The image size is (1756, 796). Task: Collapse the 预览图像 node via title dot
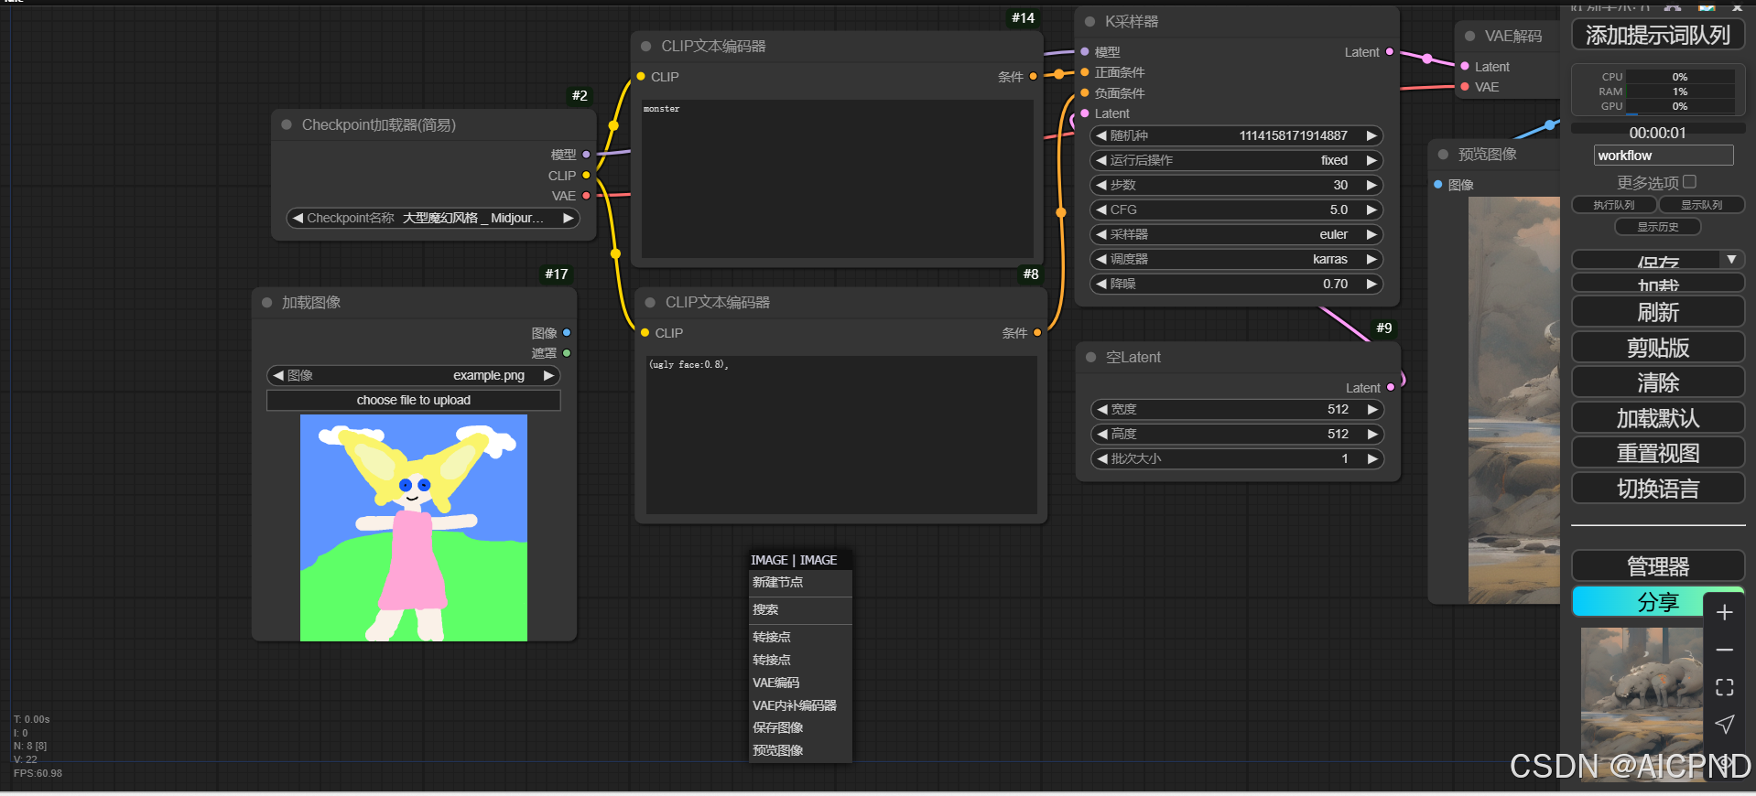[1443, 155]
